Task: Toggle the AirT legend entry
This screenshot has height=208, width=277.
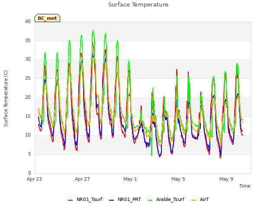Action: [200, 200]
